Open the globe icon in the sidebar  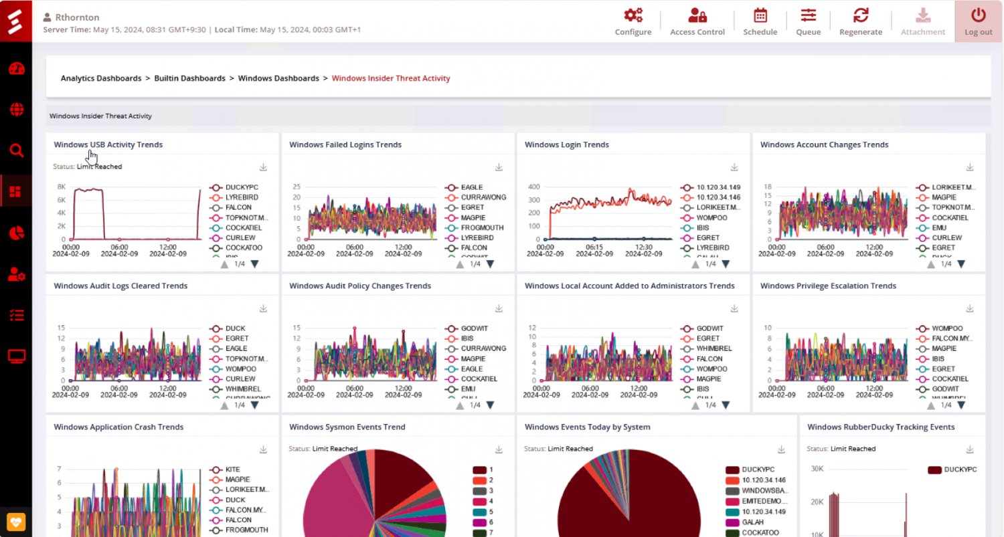click(15, 110)
